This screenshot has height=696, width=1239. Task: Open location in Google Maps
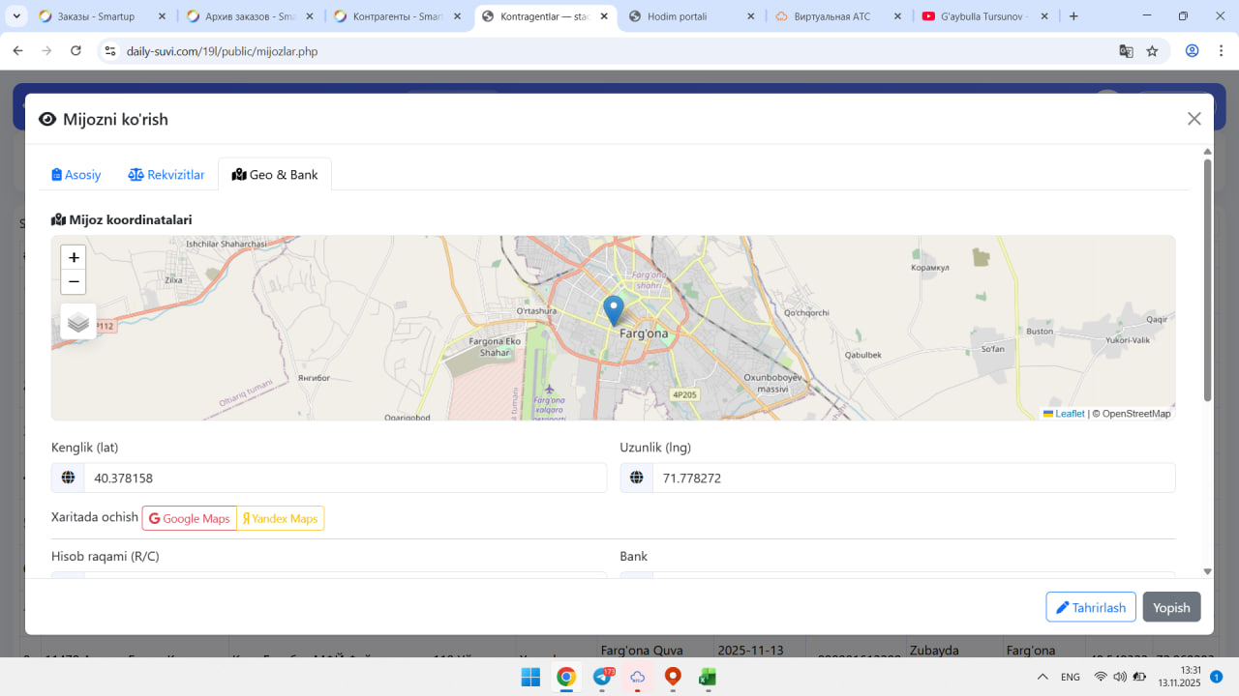point(190,519)
